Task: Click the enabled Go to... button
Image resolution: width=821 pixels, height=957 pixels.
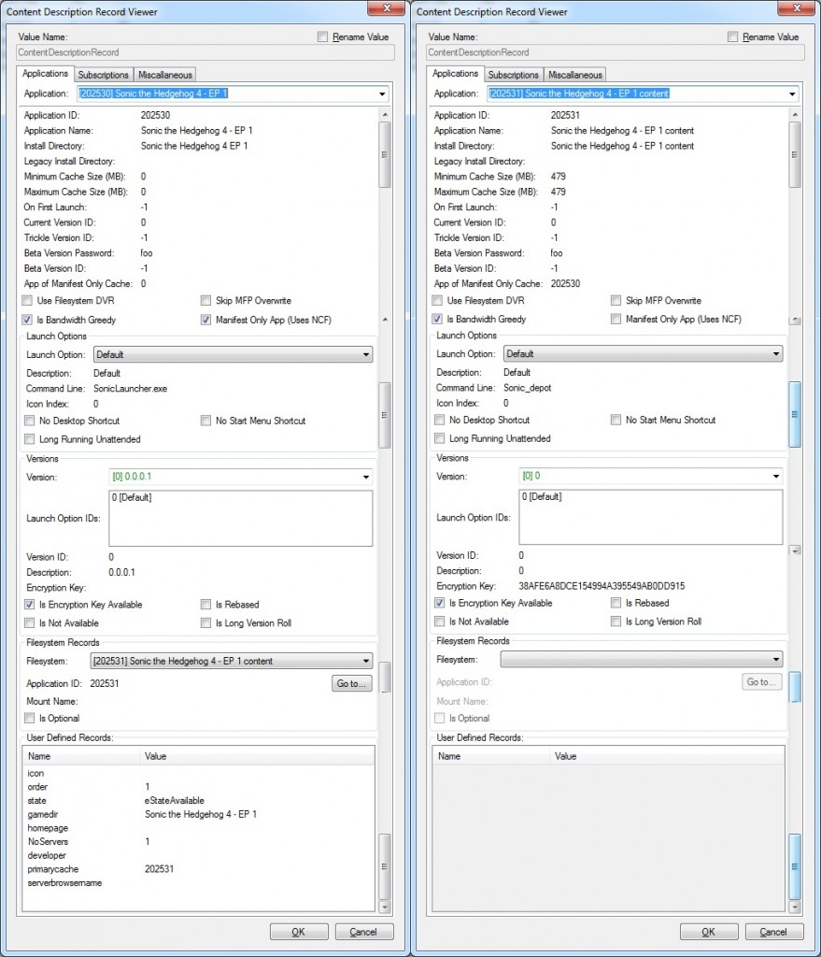Action: (x=351, y=684)
